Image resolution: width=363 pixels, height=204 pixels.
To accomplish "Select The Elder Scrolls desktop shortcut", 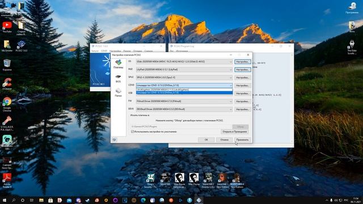I will [x=352, y=48].
